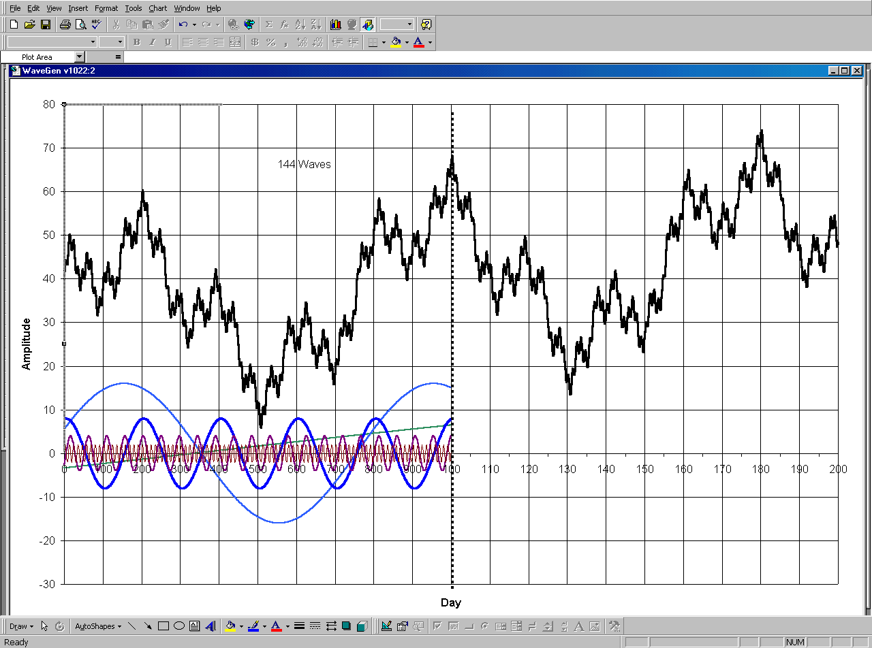Toggle Underline formatting
Screen dimensions: 872x648
[x=168, y=42]
